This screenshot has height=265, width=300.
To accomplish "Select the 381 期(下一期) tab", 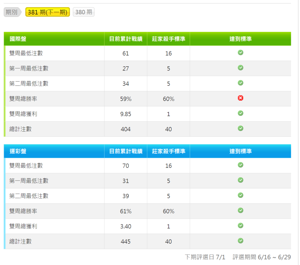I will (x=47, y=12).
